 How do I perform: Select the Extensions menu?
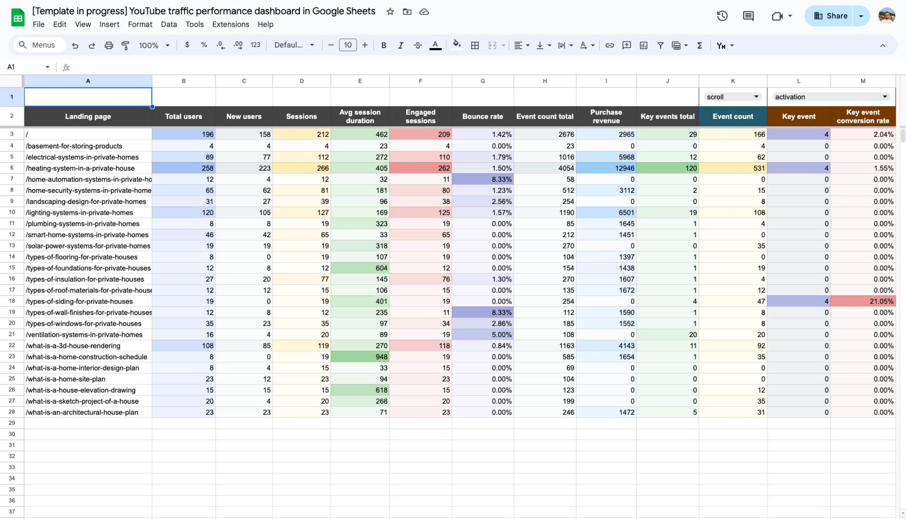[x=230, y=24]
